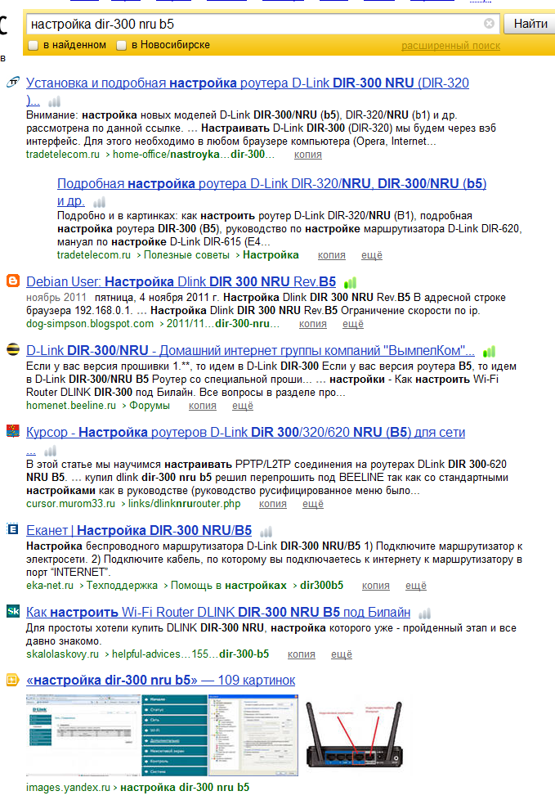
Task: Open the копия link of the skalolaskovy.ru result
Action: (301, 654)
